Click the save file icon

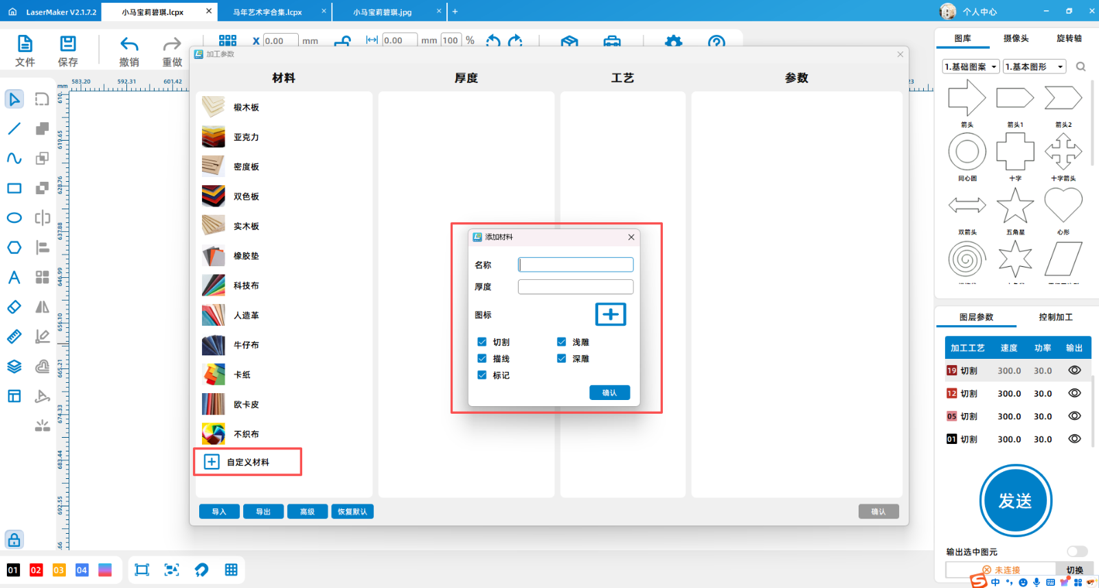(68, 45)
